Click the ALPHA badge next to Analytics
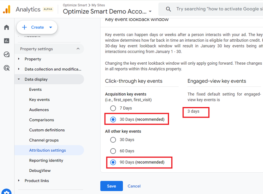Screen dimensions: 263x194 tap(48, 9)
